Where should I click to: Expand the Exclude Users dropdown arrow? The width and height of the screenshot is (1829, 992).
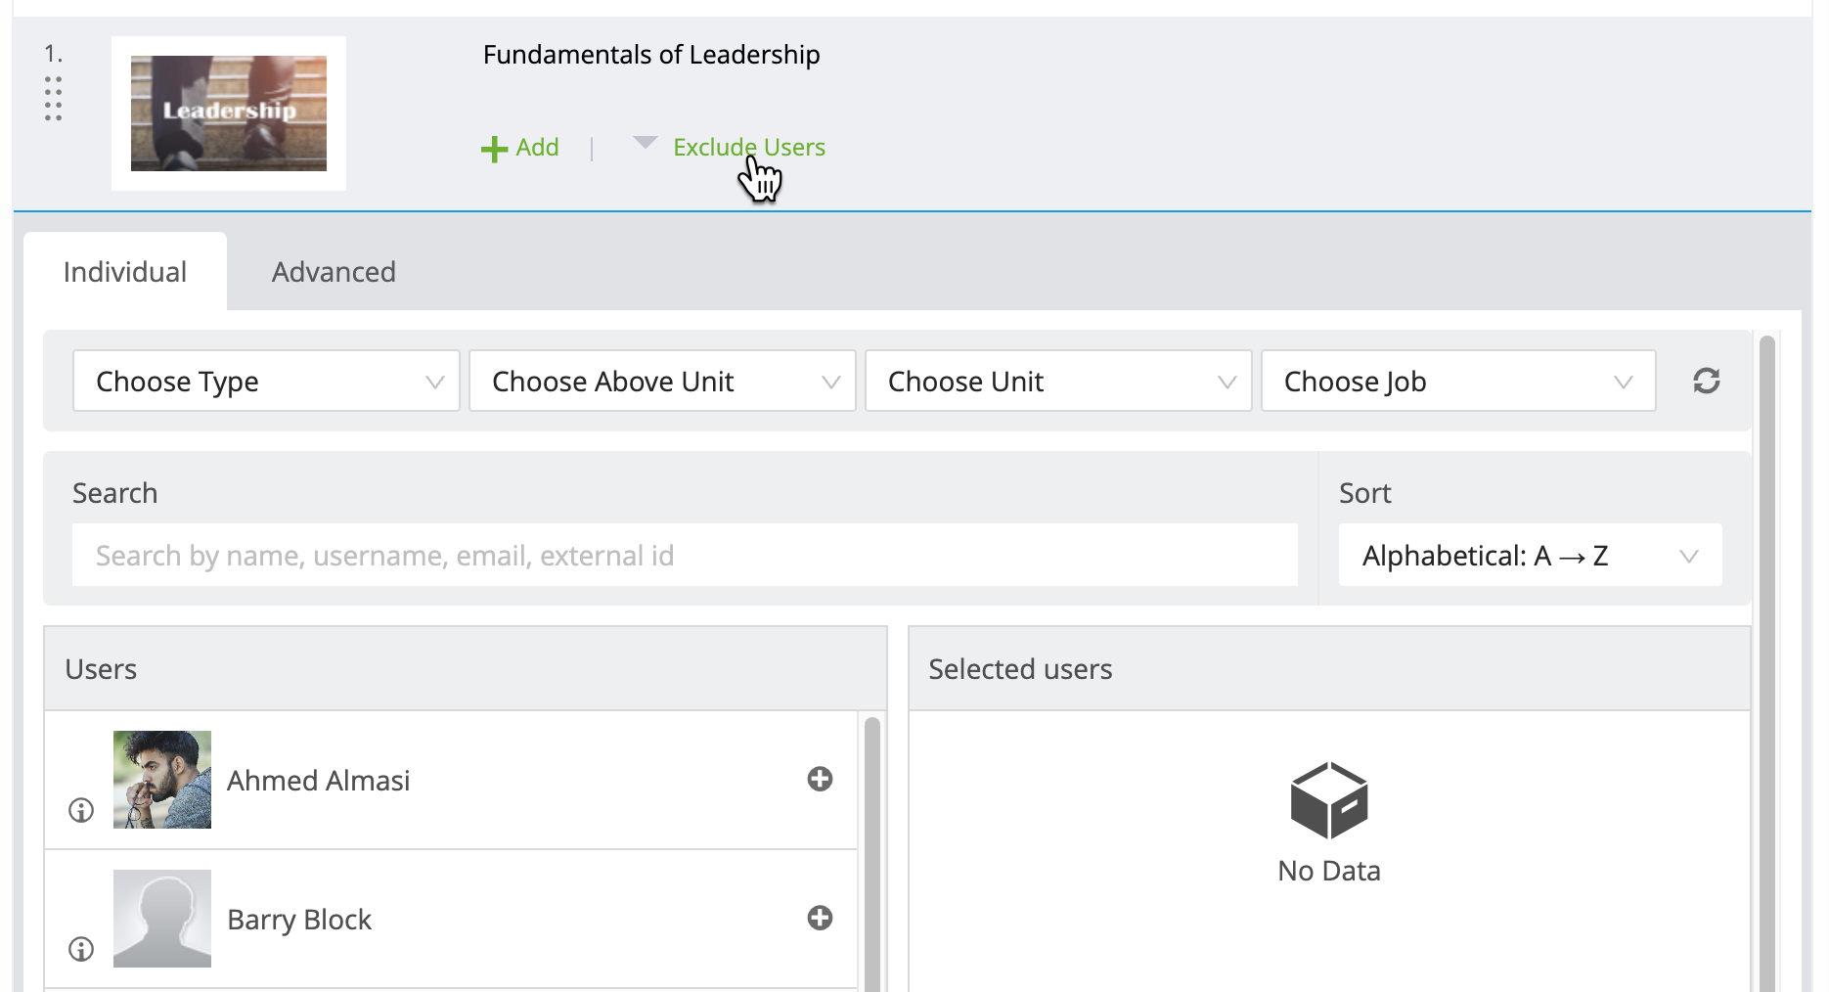(645, 143)
